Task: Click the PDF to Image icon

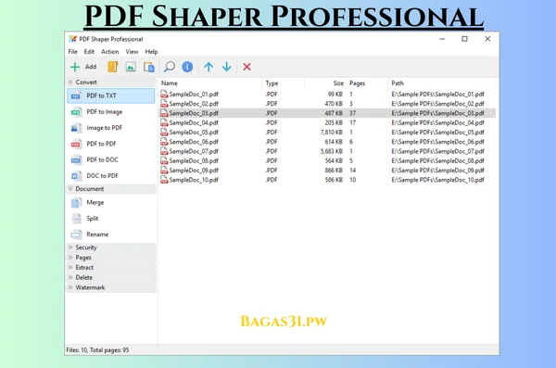Action: pyautogui.click(x=76, y=112)
